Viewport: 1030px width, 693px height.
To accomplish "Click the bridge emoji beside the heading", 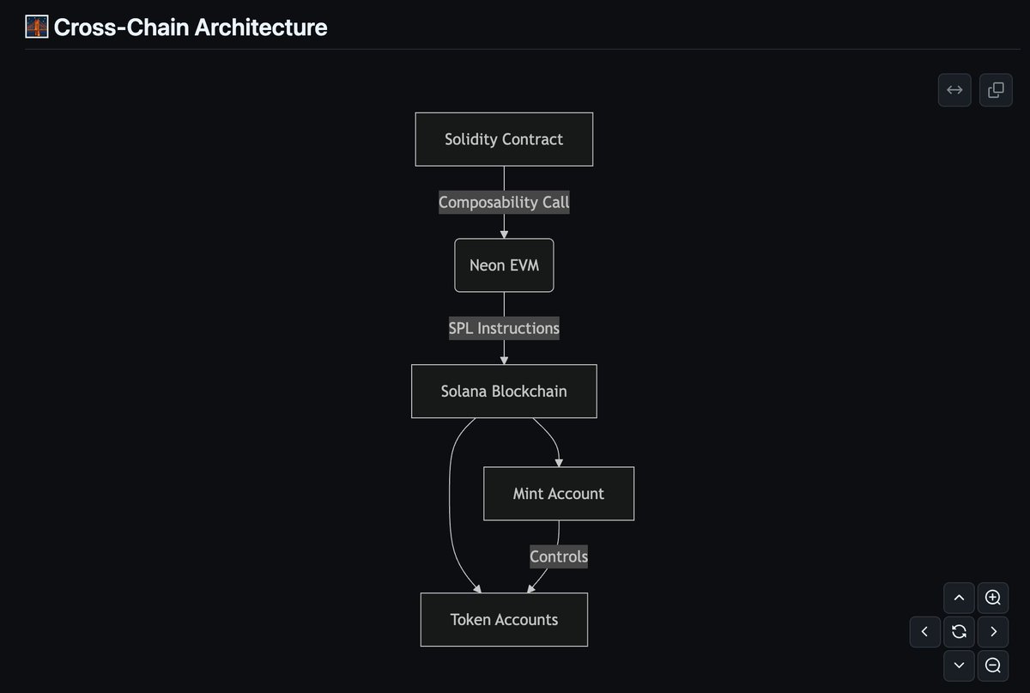I will [x=37, y=27].
